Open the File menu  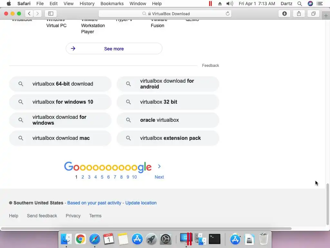click(x=40, y=4)
